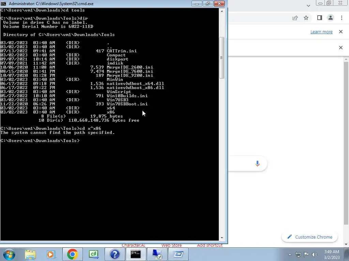Minimize the cmd.exe window

pyautogui.click(x=197, y=3)
